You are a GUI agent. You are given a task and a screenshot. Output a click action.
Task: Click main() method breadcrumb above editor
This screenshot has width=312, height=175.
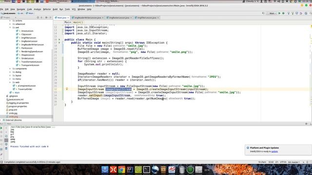78,22
